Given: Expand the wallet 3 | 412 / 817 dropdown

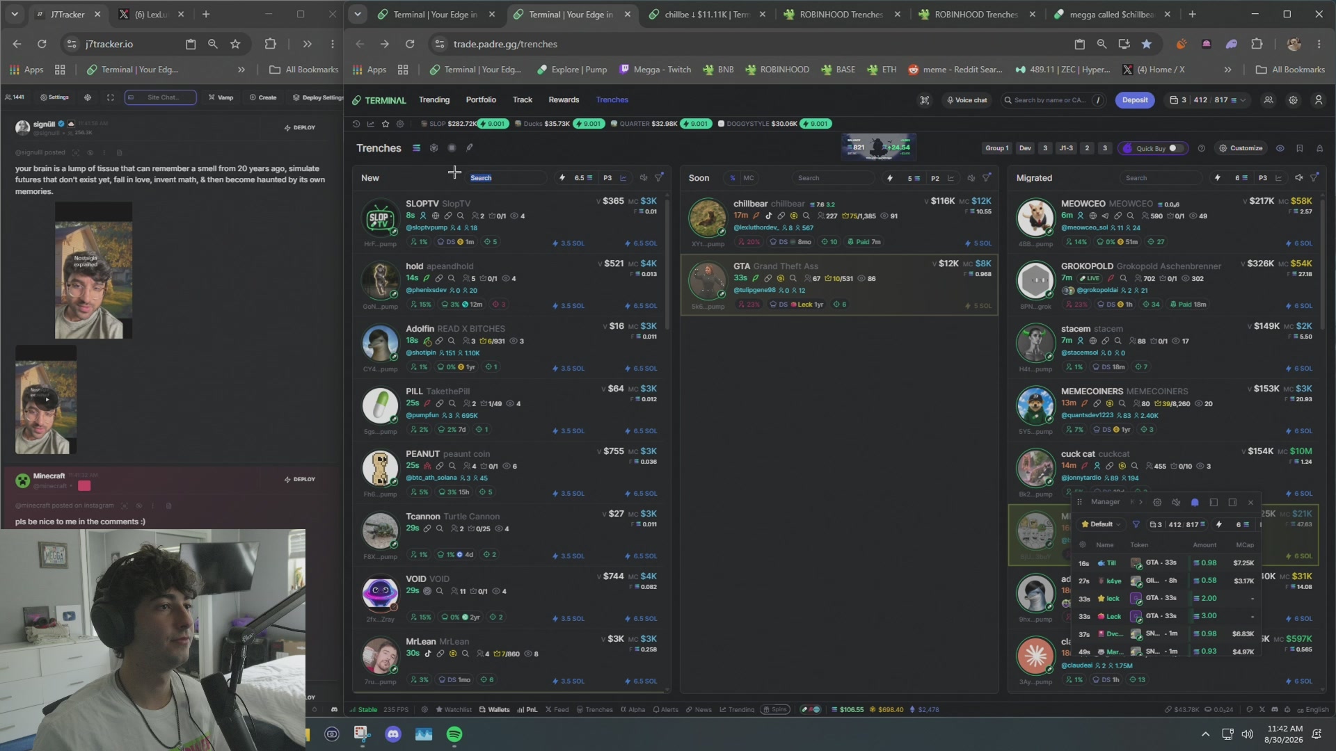Looking at the screenshot, I should point(1207,100).
